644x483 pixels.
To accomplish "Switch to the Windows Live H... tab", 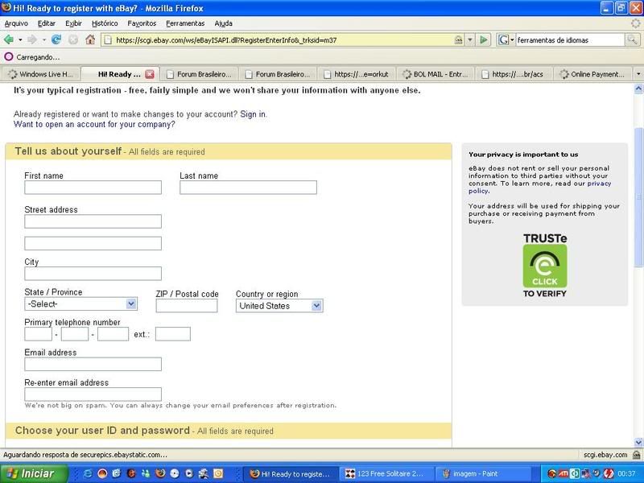I will pyautogui.click(x=40, y=74).
